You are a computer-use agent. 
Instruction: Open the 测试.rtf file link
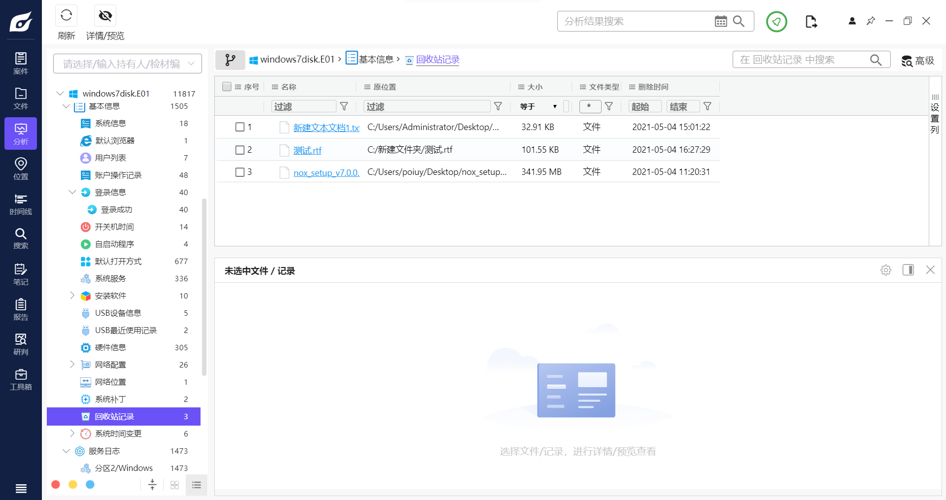(307, 150)
